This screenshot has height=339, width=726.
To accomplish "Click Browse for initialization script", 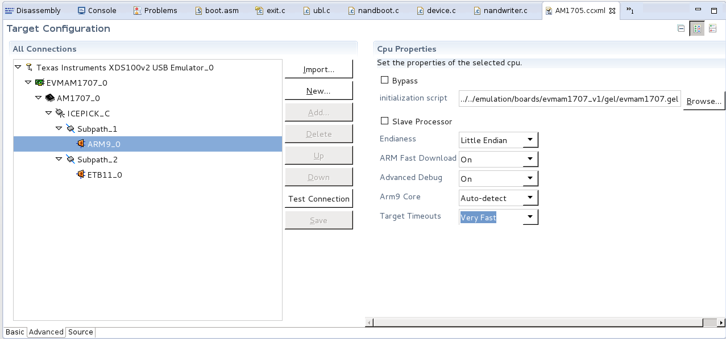I will click(704, 101).
